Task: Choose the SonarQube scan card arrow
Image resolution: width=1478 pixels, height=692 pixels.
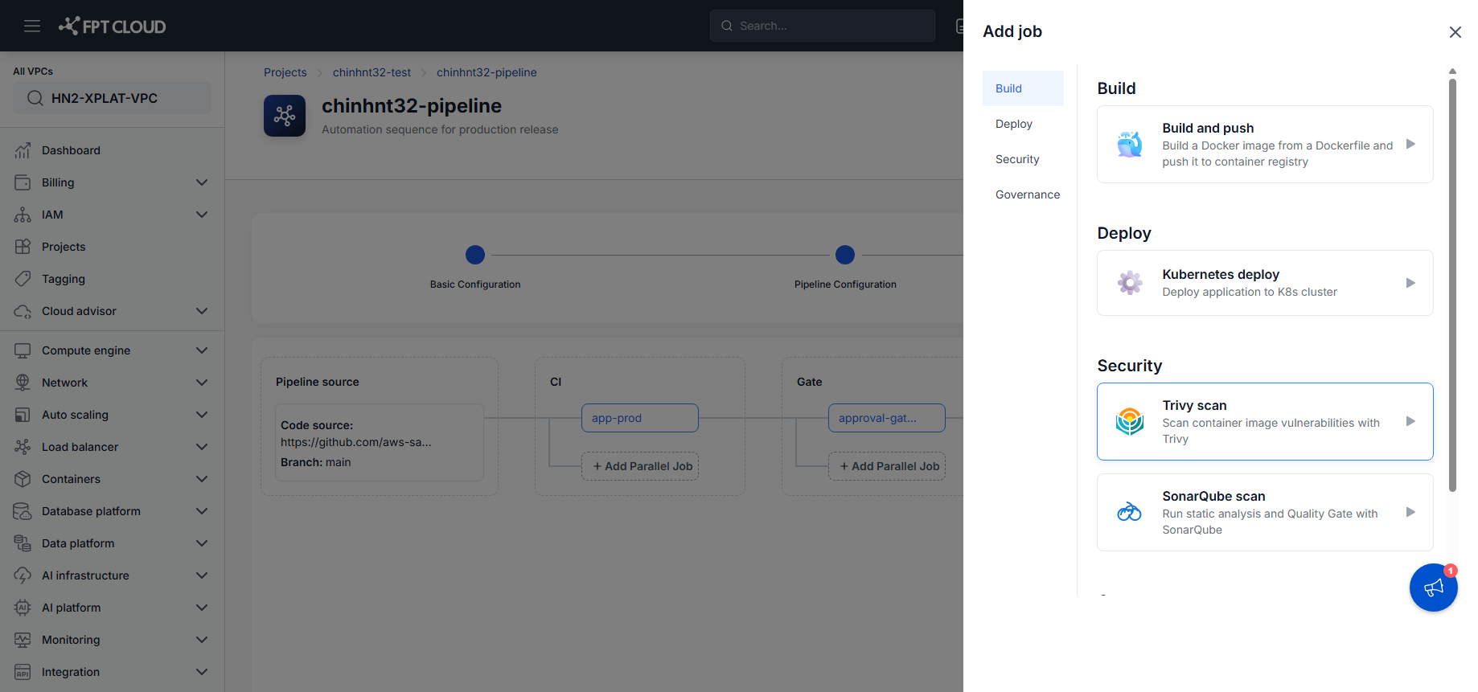Action: click(1410, 512)
